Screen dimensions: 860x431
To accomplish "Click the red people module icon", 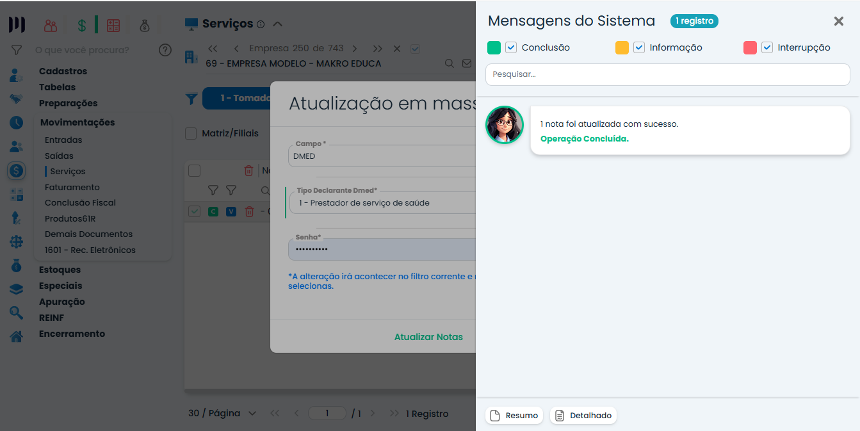I will 51,26.
